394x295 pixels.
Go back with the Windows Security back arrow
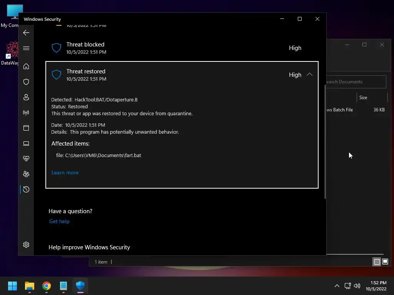pyautogui.click(x=26, y=33)
